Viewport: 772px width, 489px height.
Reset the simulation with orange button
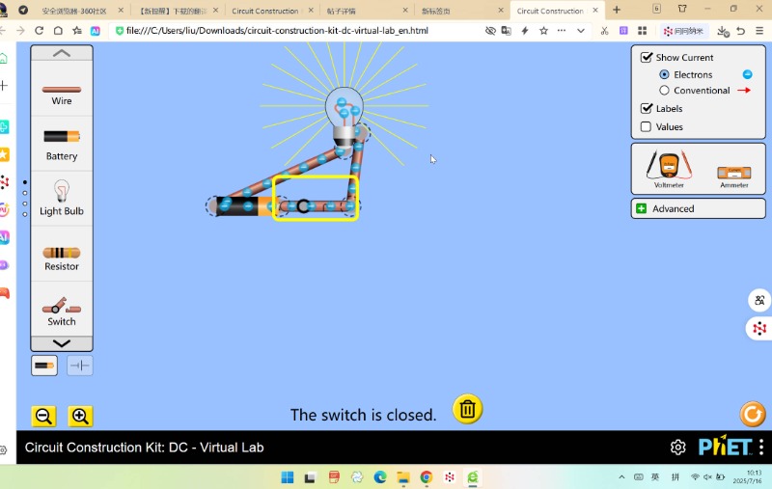pyautogui.click(x=752, y=414)
